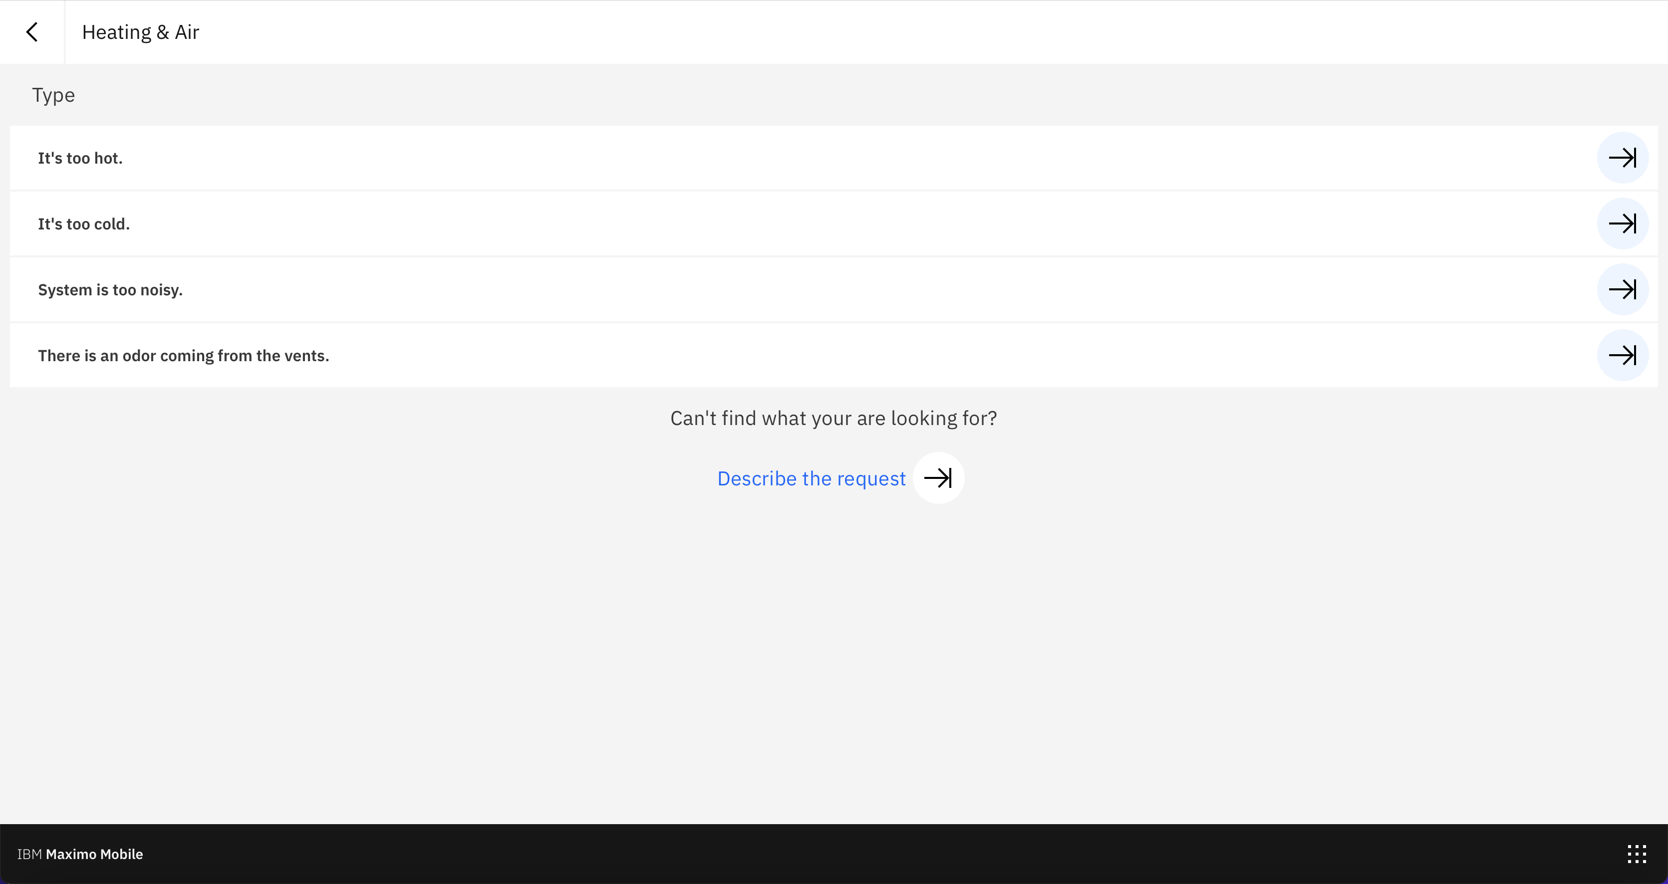Click arrow icon for System is too noisy
This screenshot has height=884, width=1668.
(x=1622, y=289)
